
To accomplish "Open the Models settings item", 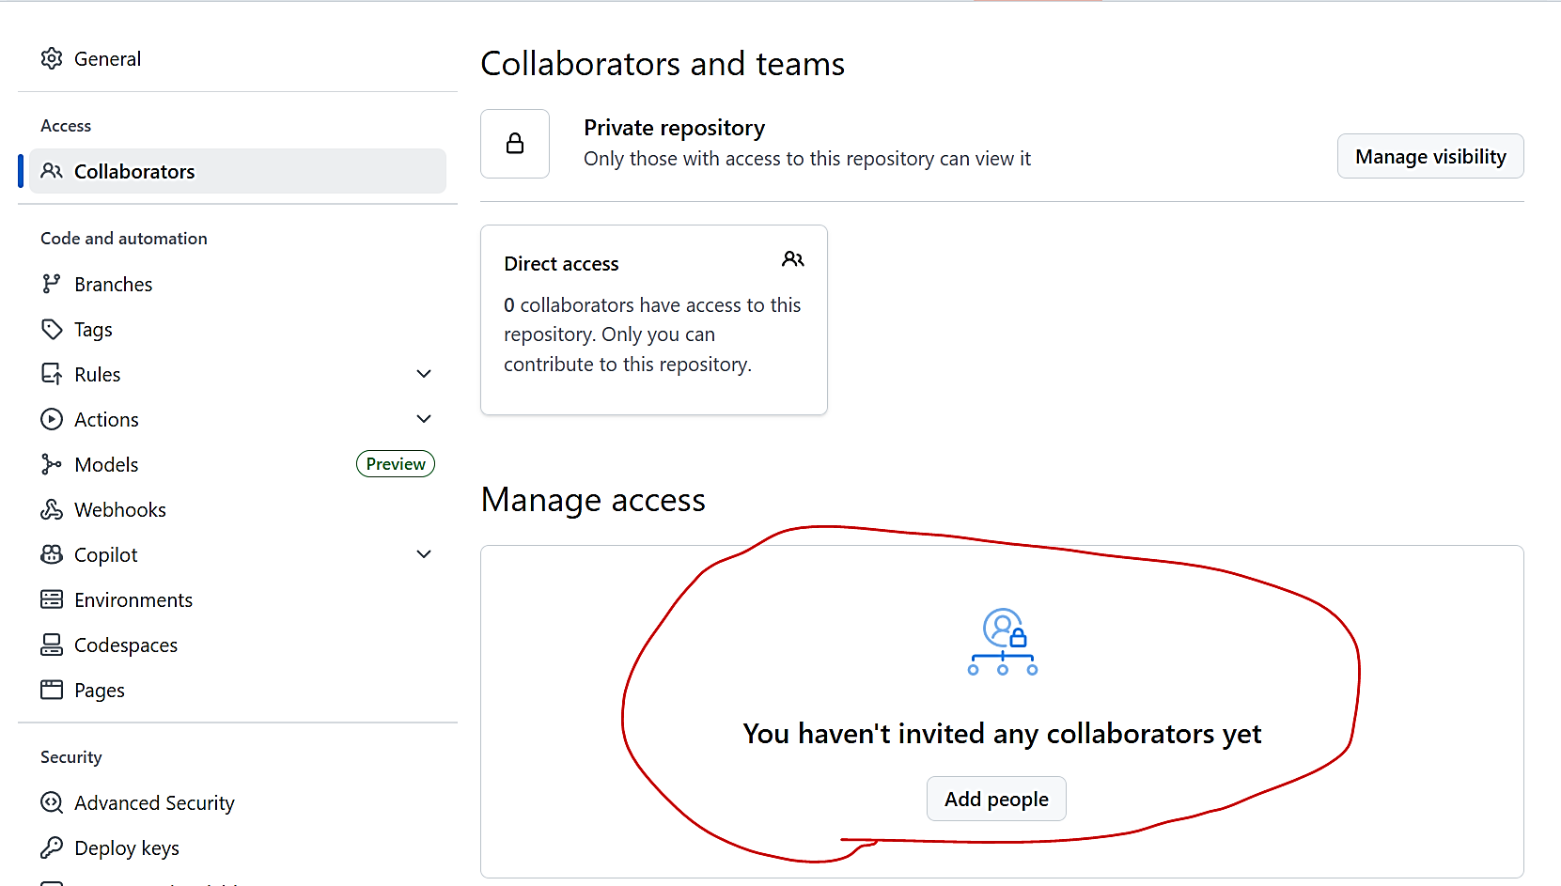I will (106, 465).
